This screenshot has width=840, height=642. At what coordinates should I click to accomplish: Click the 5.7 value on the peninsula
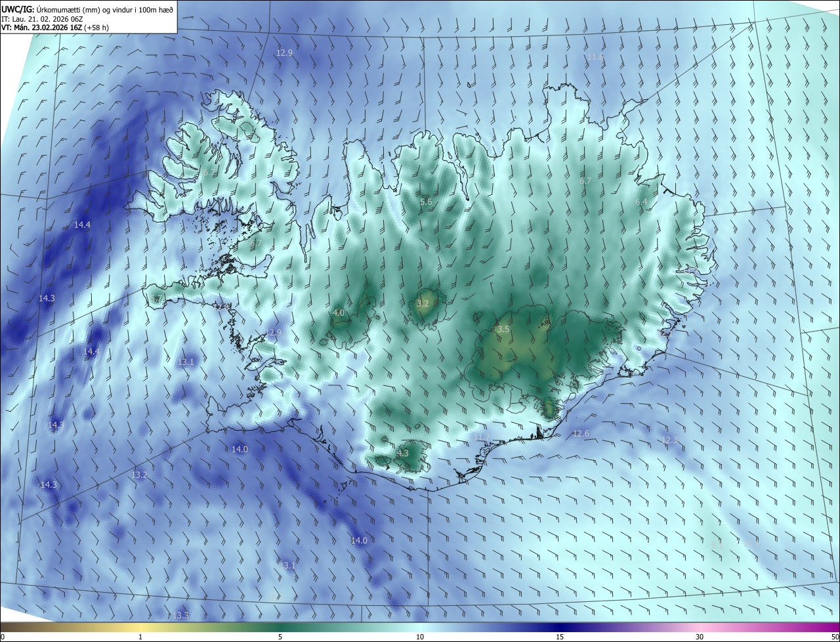coord(156,299)
